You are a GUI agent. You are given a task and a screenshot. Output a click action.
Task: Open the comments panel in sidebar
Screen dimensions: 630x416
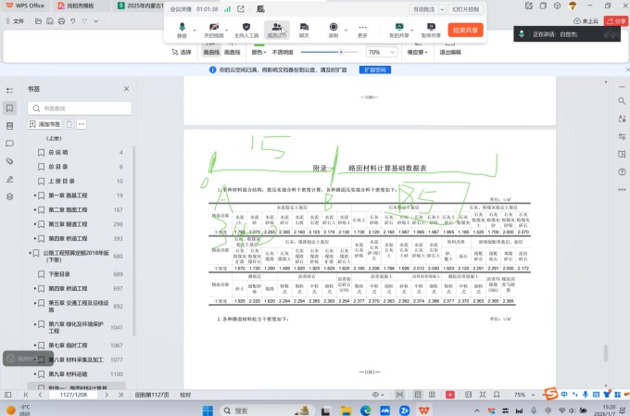point(9,144)
